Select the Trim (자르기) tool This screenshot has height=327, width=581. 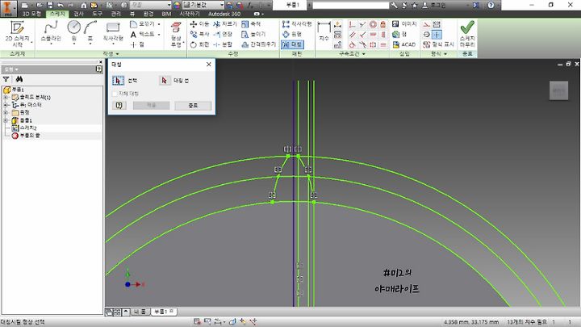click(225, 24)
